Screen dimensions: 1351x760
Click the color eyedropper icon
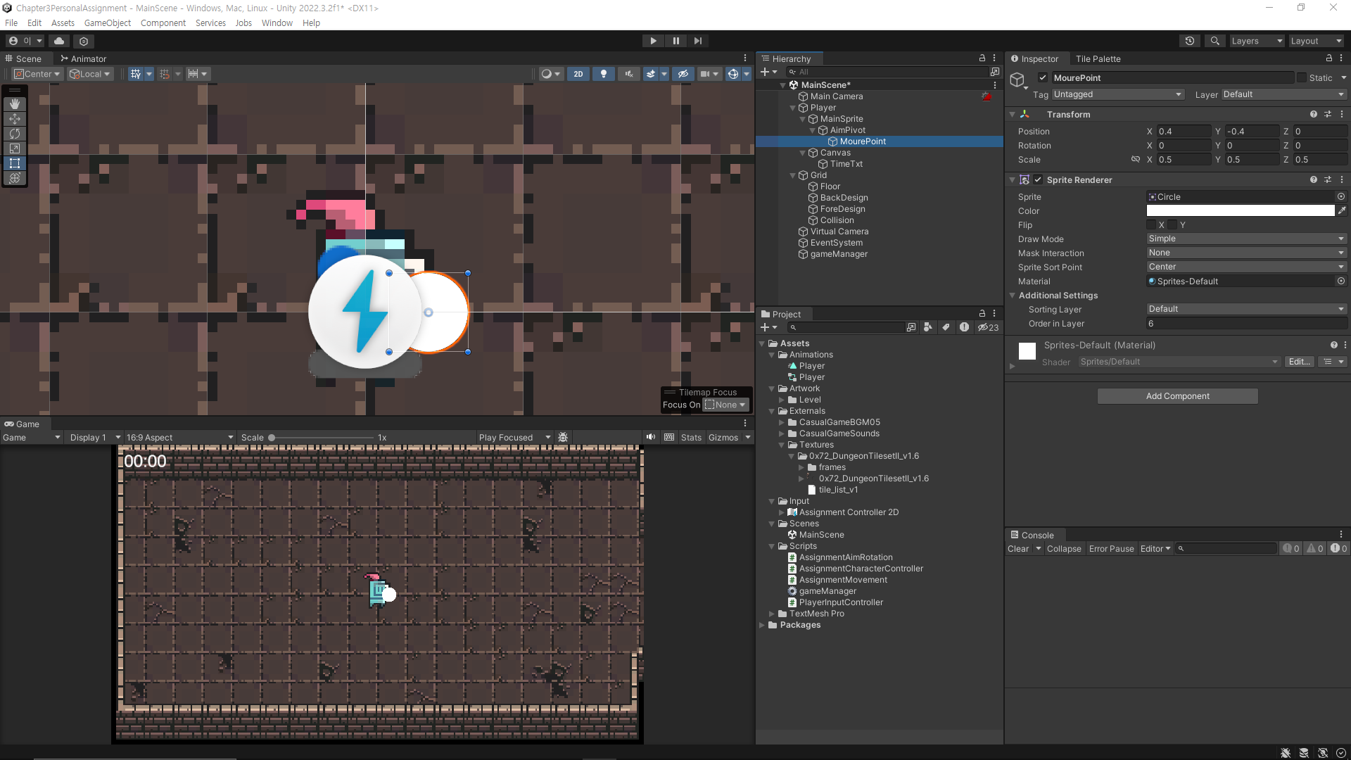click(1342, 210)
